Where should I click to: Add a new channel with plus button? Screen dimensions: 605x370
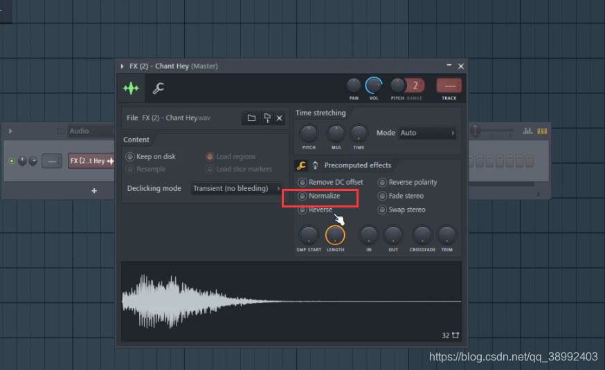point(94,191)
